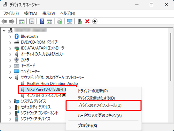174x131 pixels.
Task: Minimize the Device Manager window
Action: 137,5
